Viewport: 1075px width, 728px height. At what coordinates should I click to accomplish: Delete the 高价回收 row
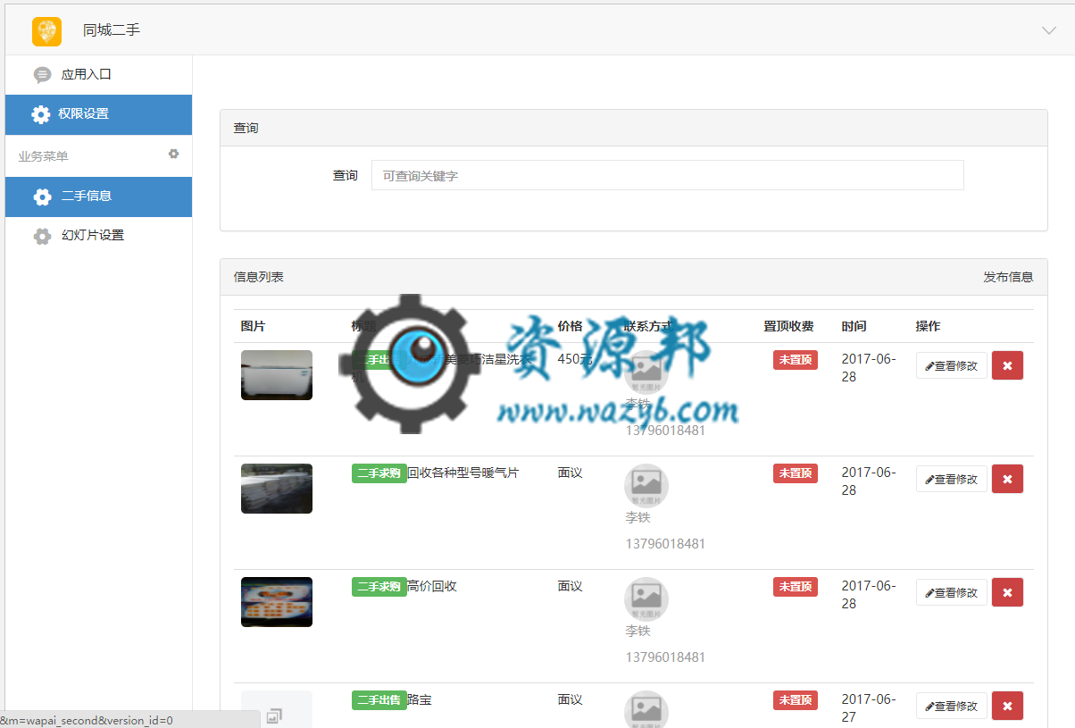click(1007, 592)
